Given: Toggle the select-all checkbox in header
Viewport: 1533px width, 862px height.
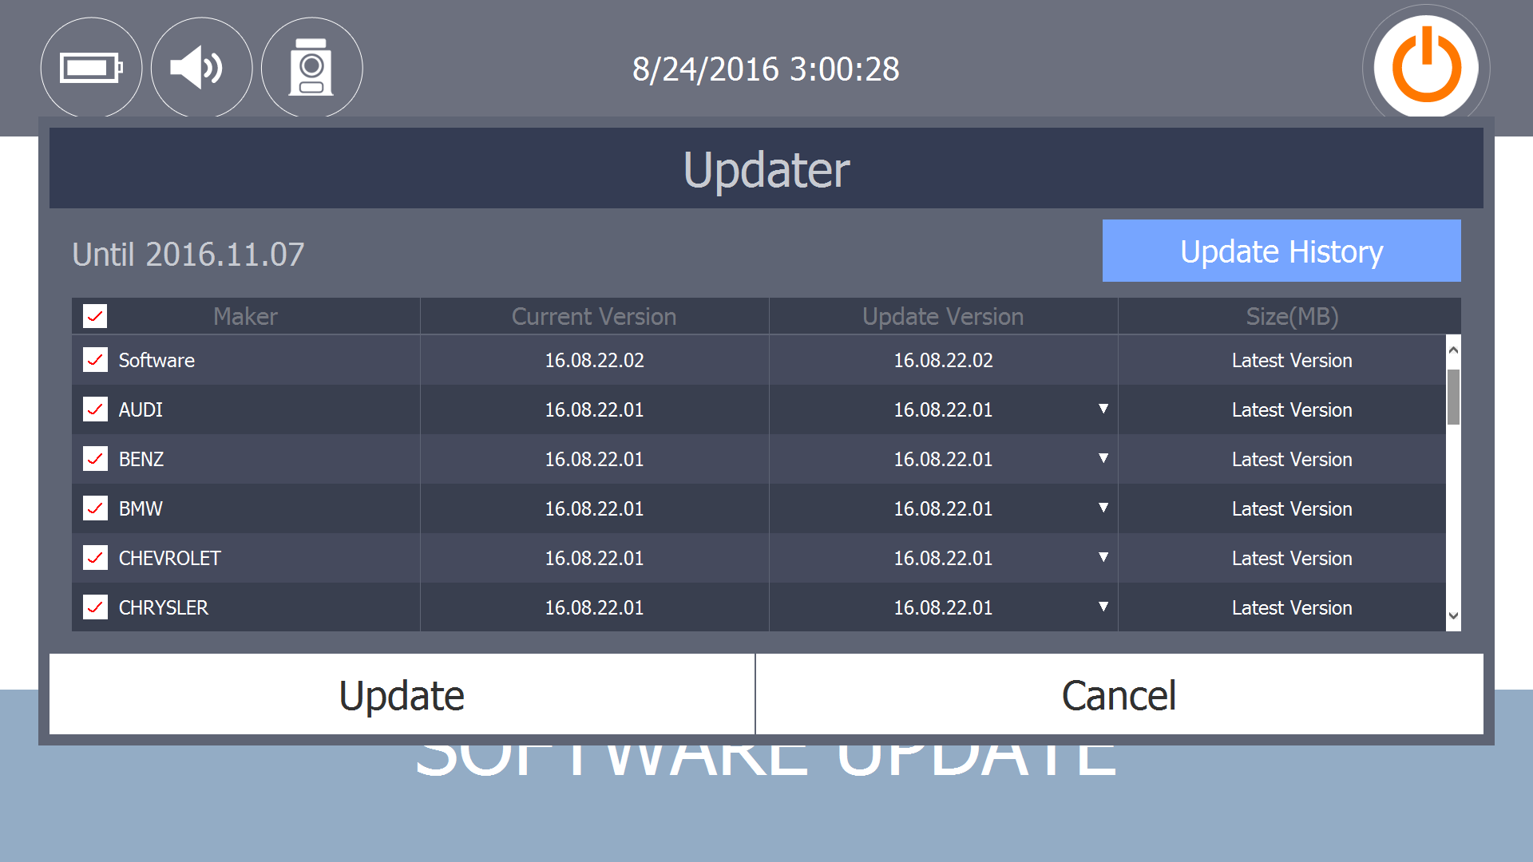Looking at the screenshot, I should pyautogui.click(x=95, y=317).
